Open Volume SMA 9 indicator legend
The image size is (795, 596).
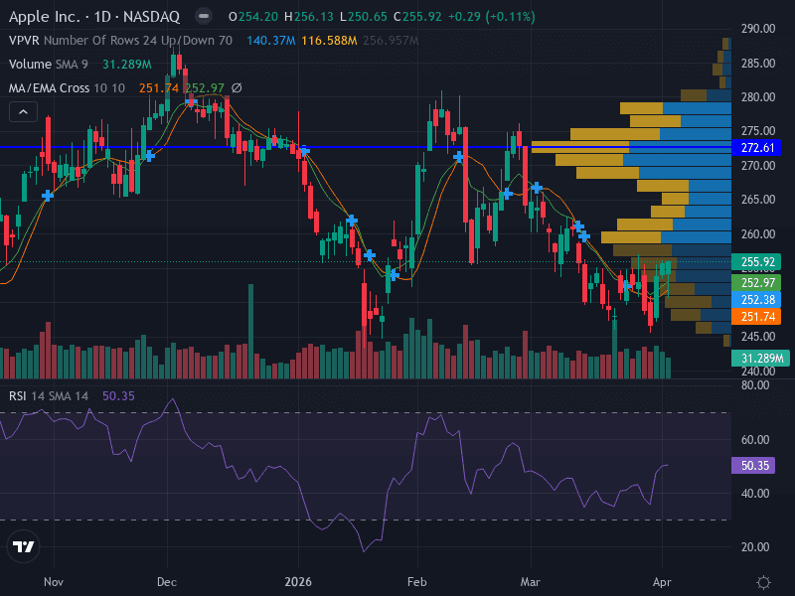point(48,65)
